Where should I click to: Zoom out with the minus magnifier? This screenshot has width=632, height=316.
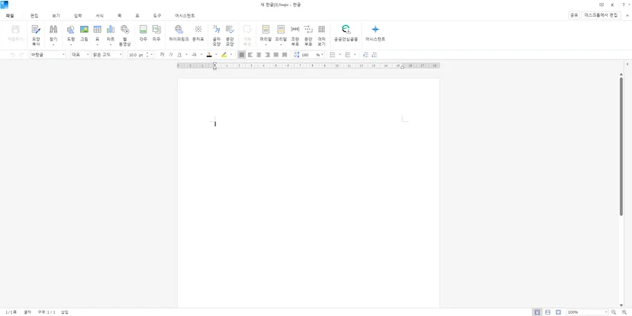coord(614,312)
